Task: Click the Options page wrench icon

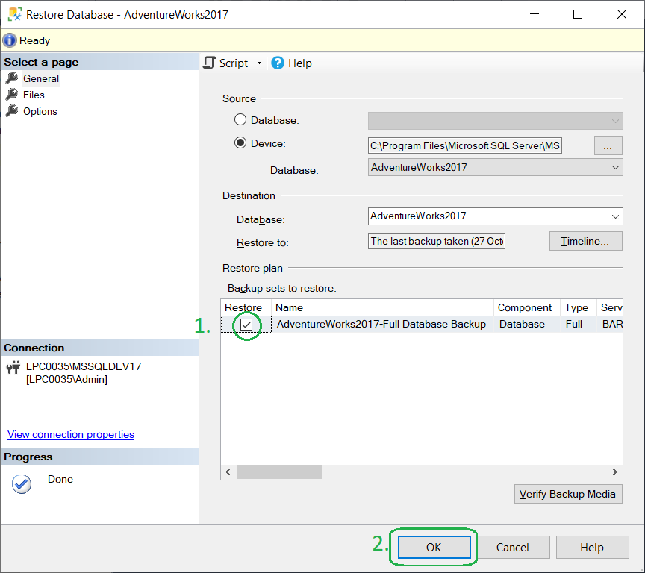Action: pyautogui.click(x=12, y=111)
